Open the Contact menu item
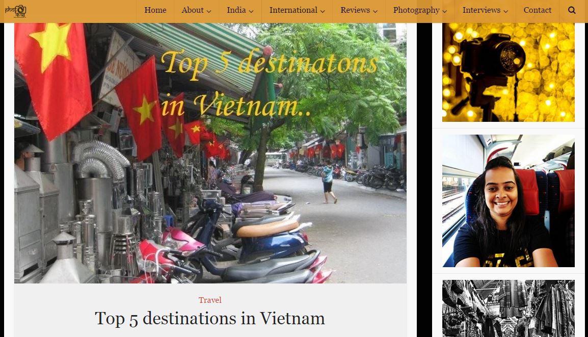Viewport: 588px width, 337px height. click(538, 10)
